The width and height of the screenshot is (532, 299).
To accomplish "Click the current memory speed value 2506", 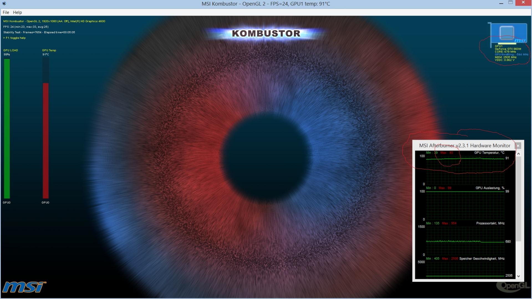I will (x=509, y=276).
